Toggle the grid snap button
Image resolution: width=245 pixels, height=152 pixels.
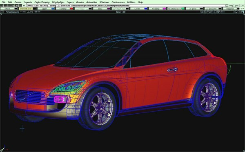tap(237, 5)
